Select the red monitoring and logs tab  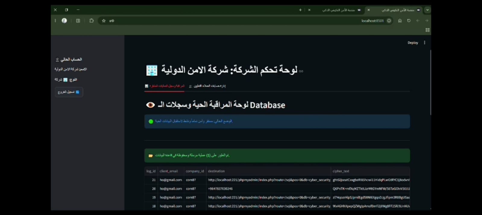point(165,86)
